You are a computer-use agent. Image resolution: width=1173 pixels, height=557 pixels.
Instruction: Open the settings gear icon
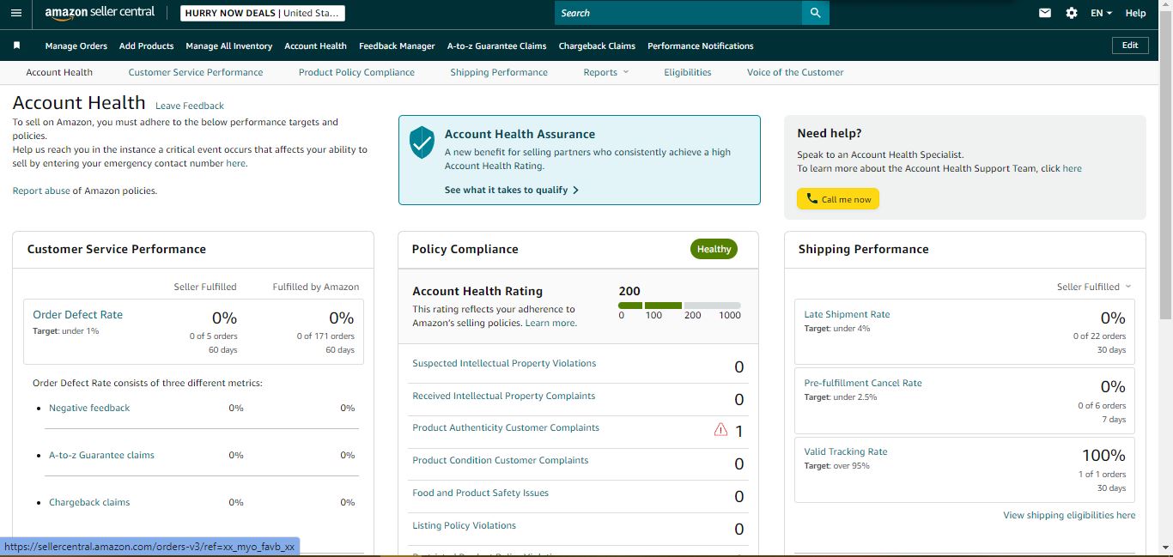tap(1072, 13)
